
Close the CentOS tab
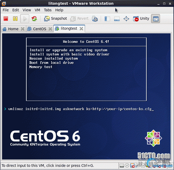pyautogui.click(x=50, y=29)
